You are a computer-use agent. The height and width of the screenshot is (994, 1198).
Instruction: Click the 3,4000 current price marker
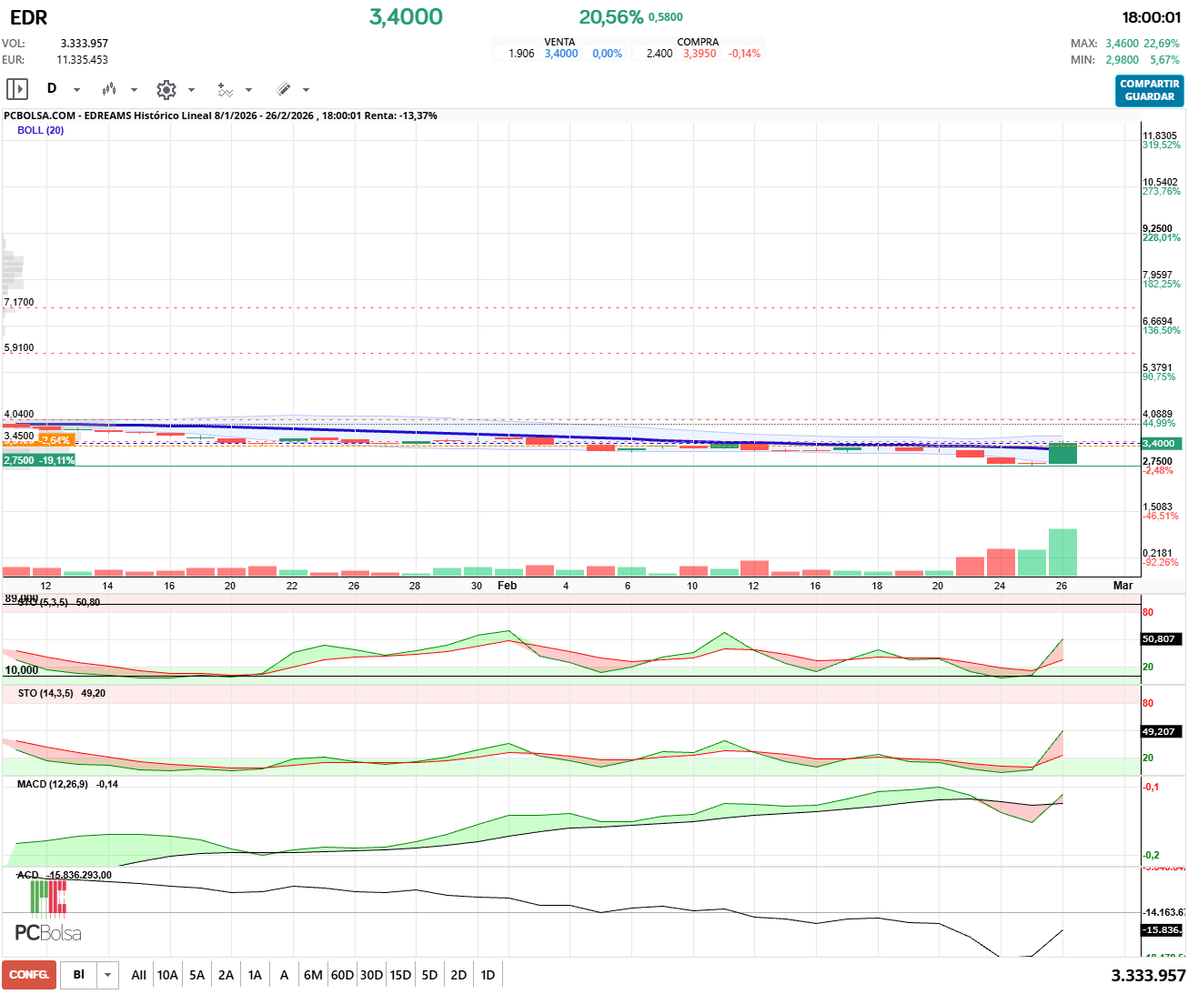1159,444
